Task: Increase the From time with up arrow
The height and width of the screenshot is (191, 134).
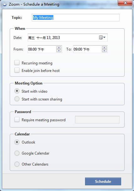Action: 59,48
